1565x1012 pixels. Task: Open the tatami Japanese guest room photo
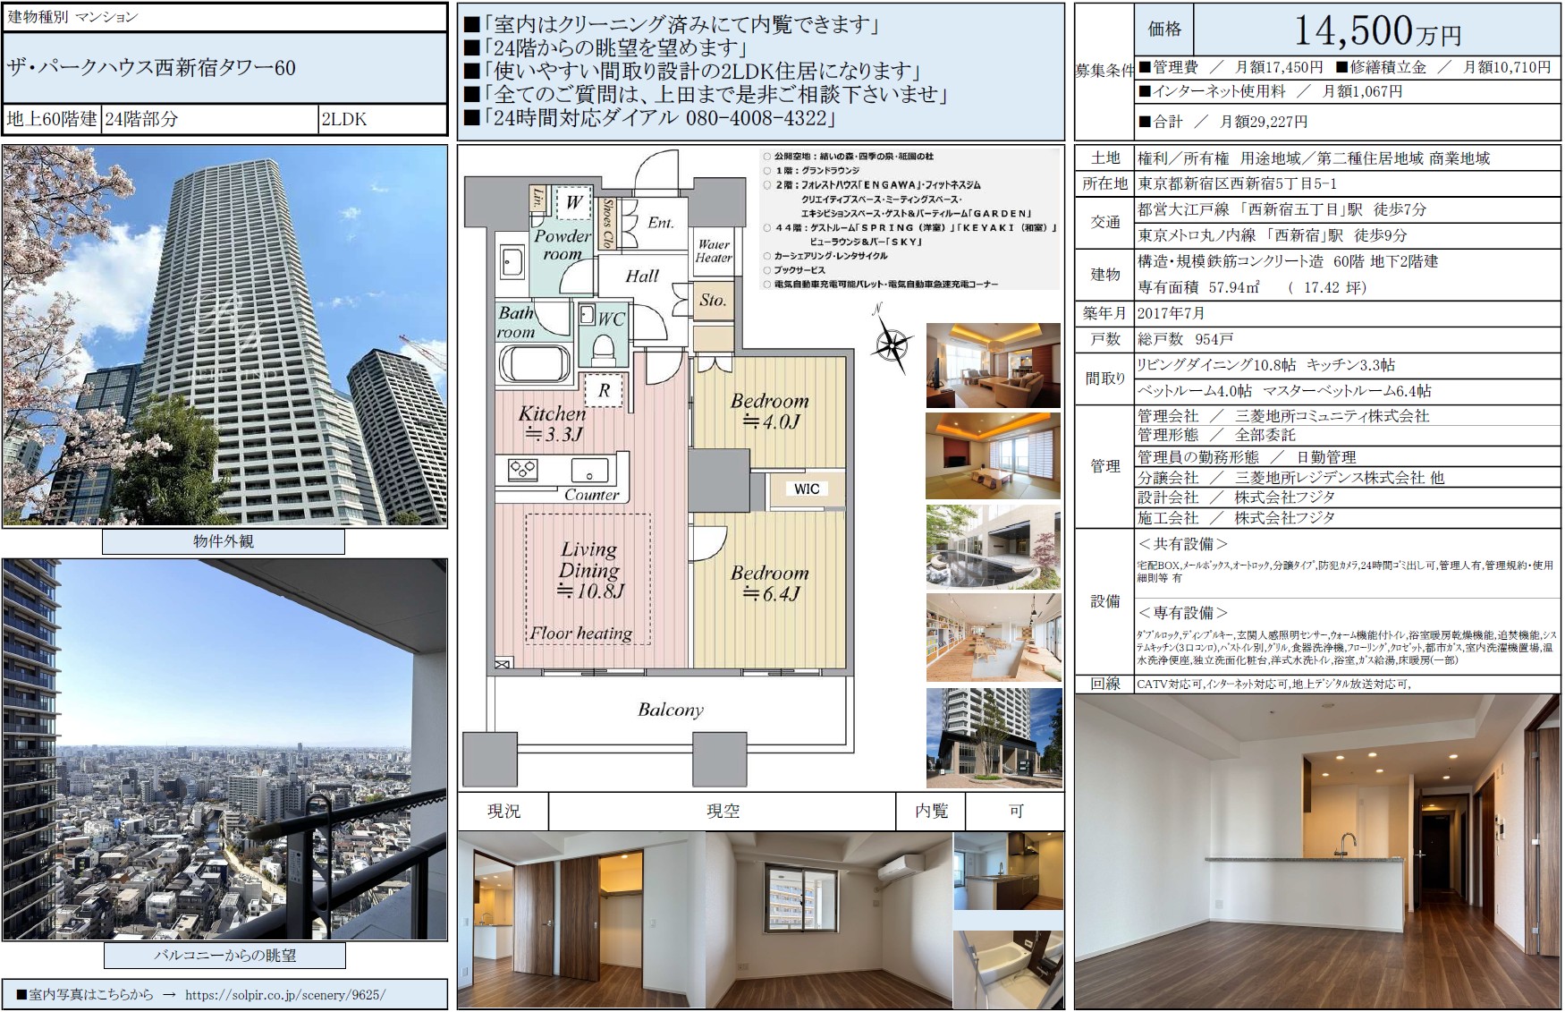coord(993,455)
